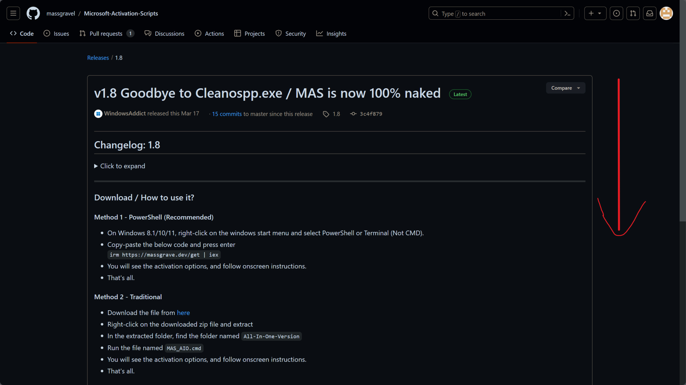Open the command palette icon in search bar
Viewport: 686px width, 385px height.
(567, 14)
